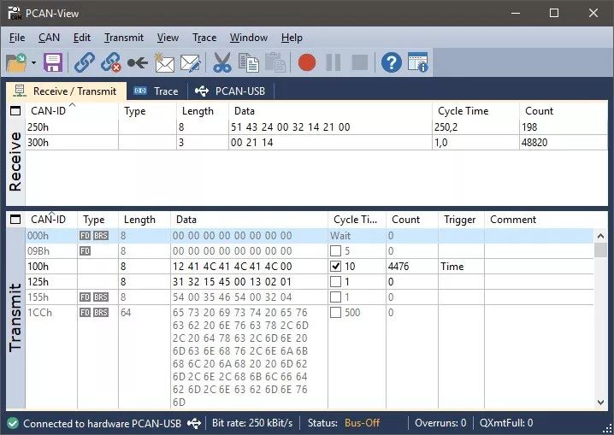Click the Connect chain link icon

84,62
